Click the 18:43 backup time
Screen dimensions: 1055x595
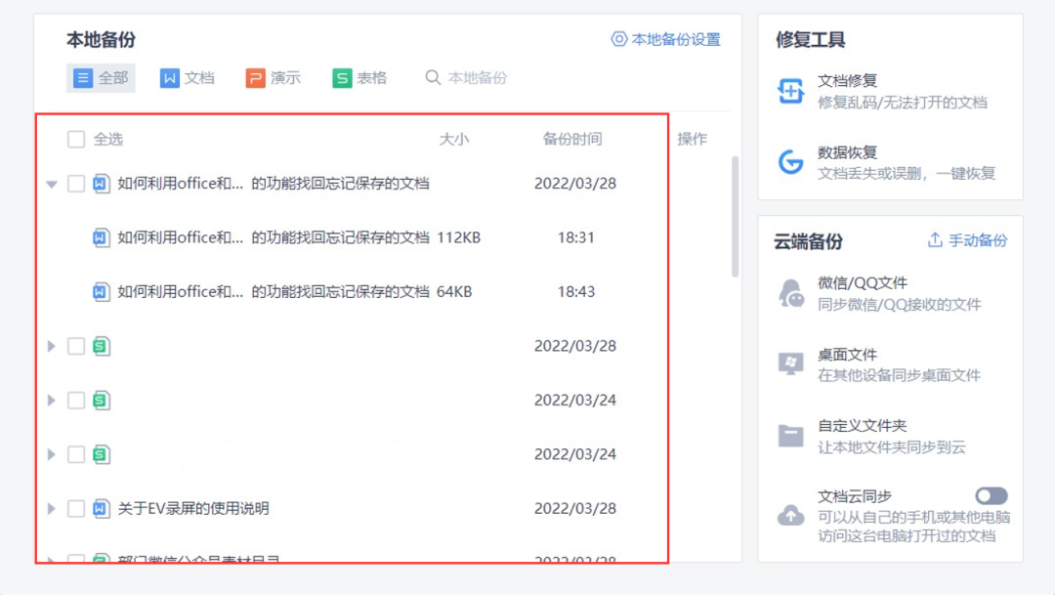pyautogui.click(x=576, y=291)
